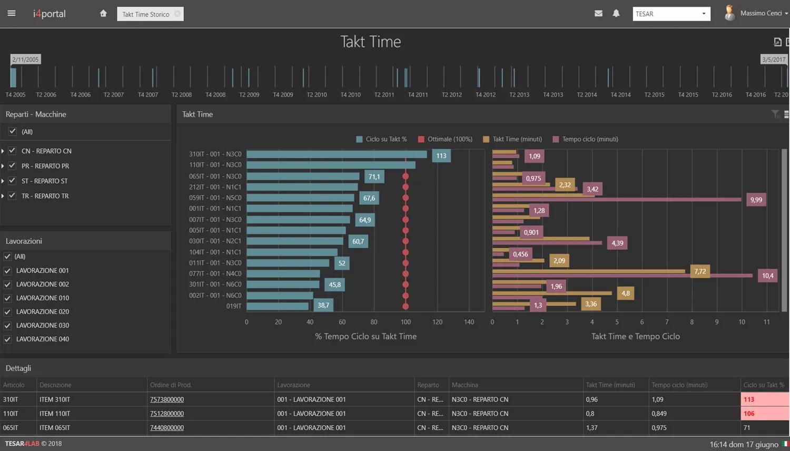This screenshot has width=790, height=451.
Task: Open the Takt Time panel options icon
Action: point(787,114)
